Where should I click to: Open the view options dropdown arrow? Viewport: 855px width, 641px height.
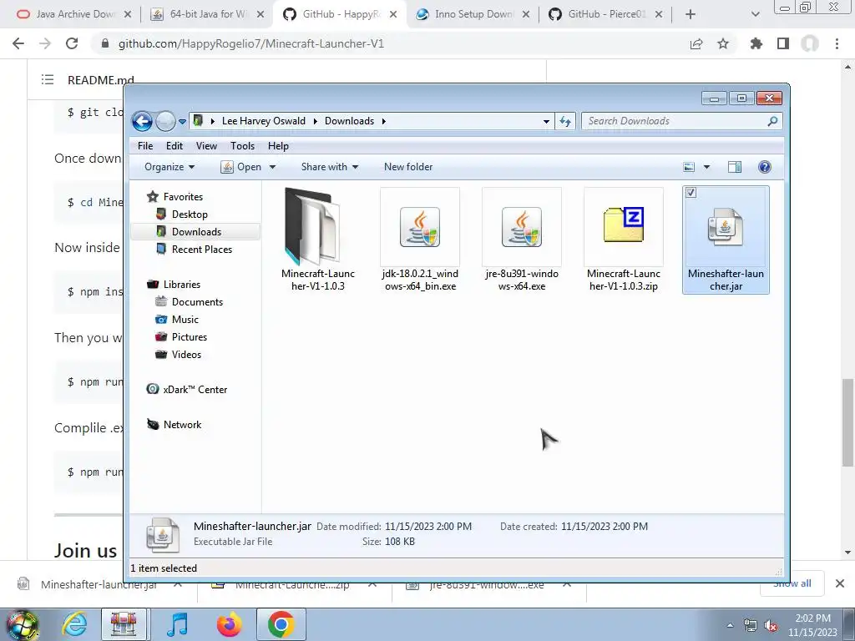(706, 167)
